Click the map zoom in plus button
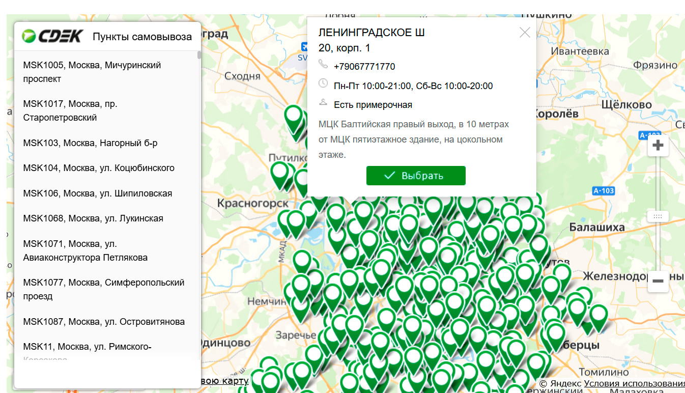 coord(658,146)
